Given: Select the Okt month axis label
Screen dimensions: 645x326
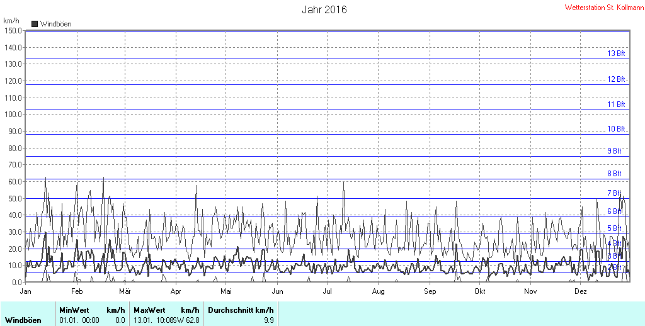Looking at the screenshot, I should pyautogui.click(x=479, y=291).
